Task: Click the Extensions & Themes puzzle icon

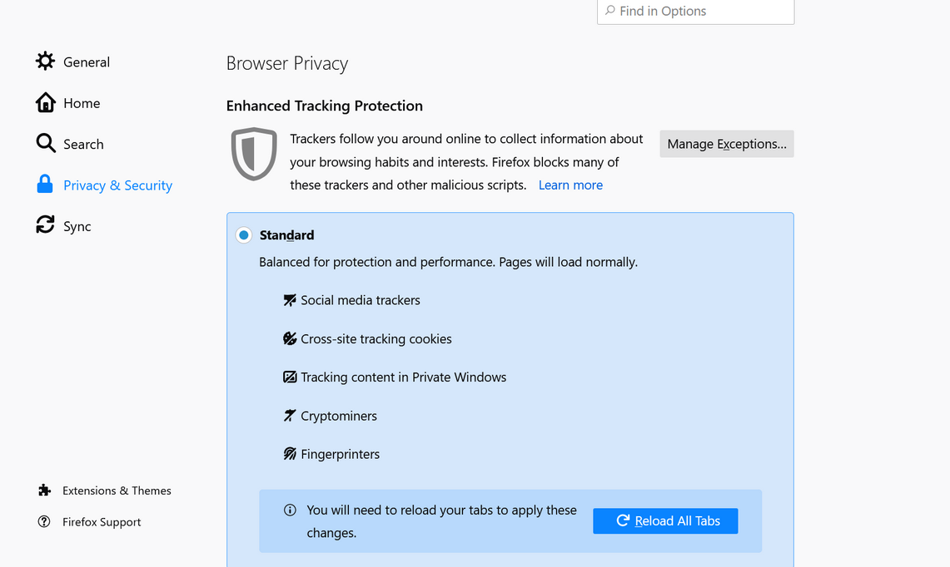Action: click(x=45, y=491)
